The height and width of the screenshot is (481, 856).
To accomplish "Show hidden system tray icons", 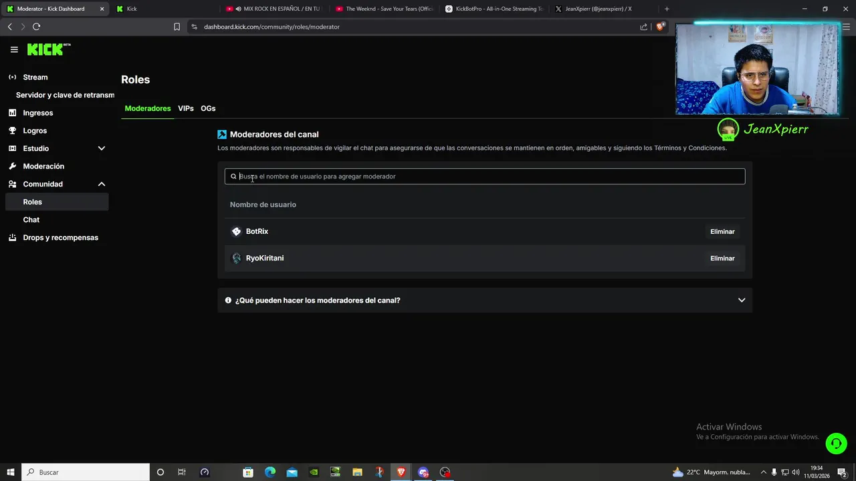I will pos(764,472).
